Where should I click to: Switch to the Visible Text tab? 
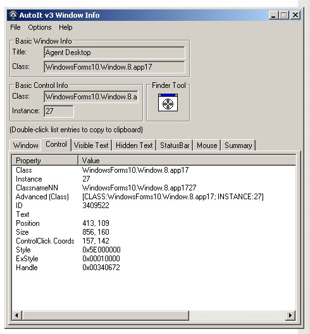[91, 145]
